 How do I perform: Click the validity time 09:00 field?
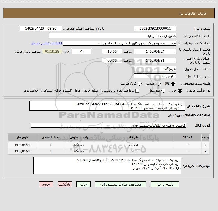[112, 60]
